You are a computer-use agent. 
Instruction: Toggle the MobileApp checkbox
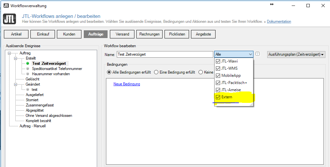tap(218, 76)
